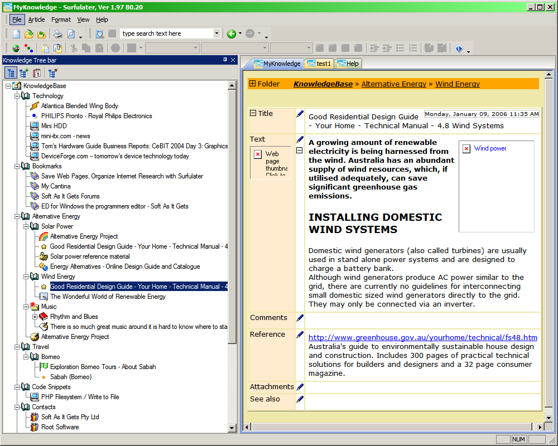Viewport: 558px width, 446px height.
Task: Click the rainbow icon in Solar Power folder
Action: click(44, 236)
